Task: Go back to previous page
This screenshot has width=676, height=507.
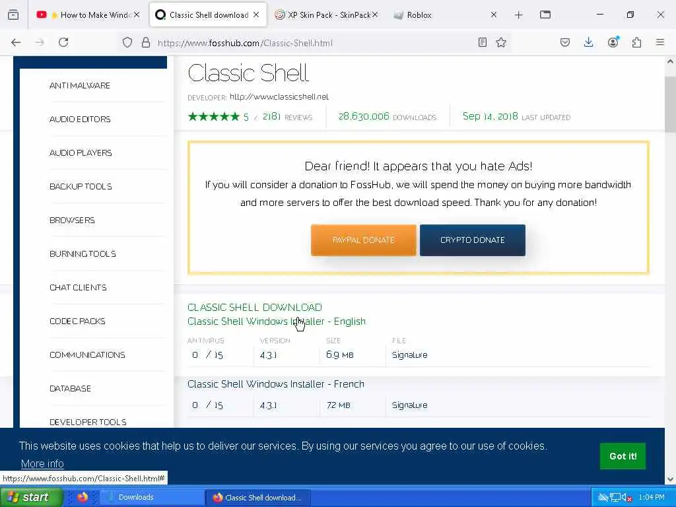Action: [16, 42]
